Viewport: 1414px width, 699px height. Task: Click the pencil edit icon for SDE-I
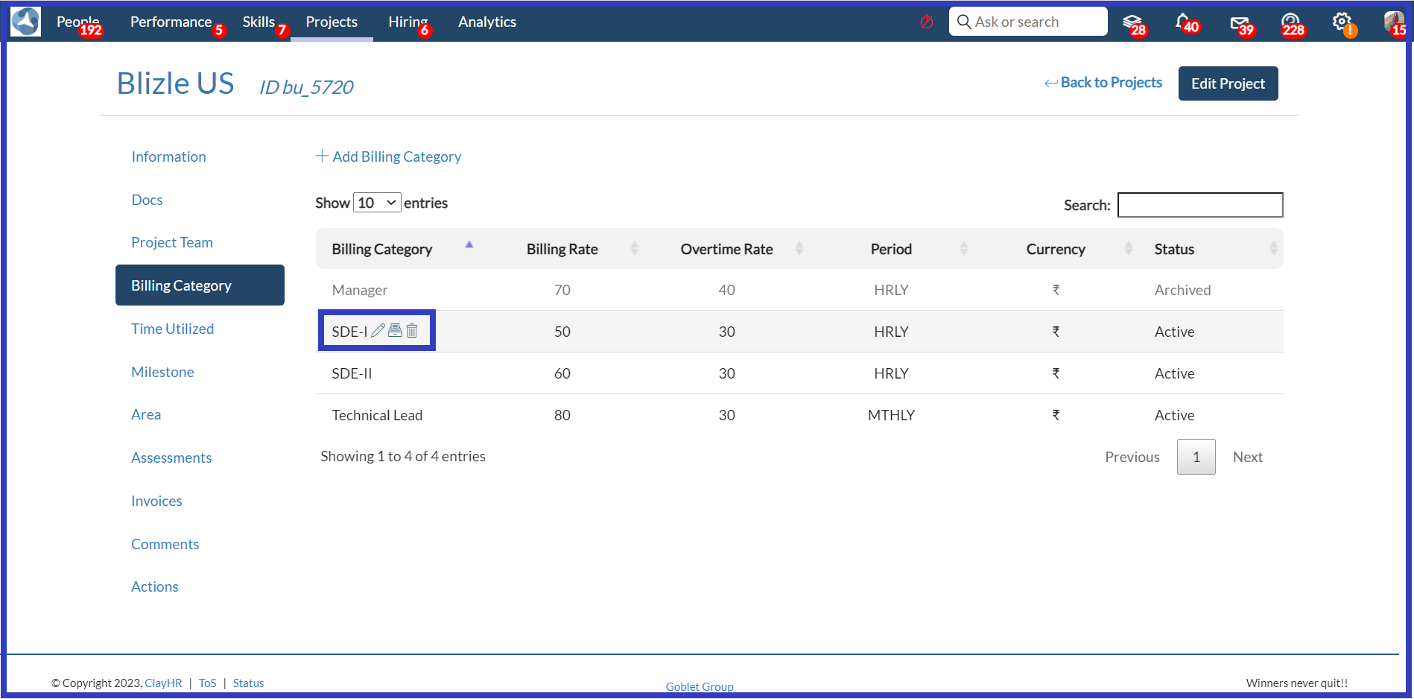point(378,330)
